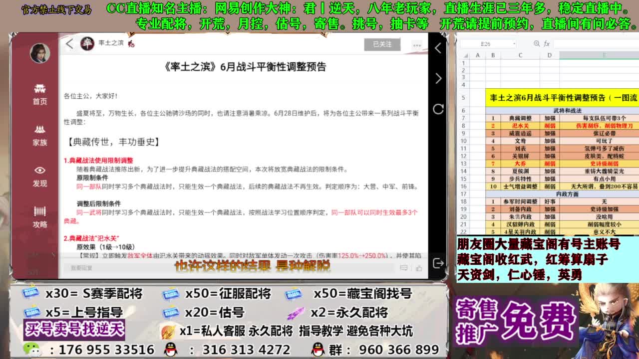The height and width of the screenshot is (359, 639).
Task: Click the 史诗级加强 cell
Action: pos(599,209)
